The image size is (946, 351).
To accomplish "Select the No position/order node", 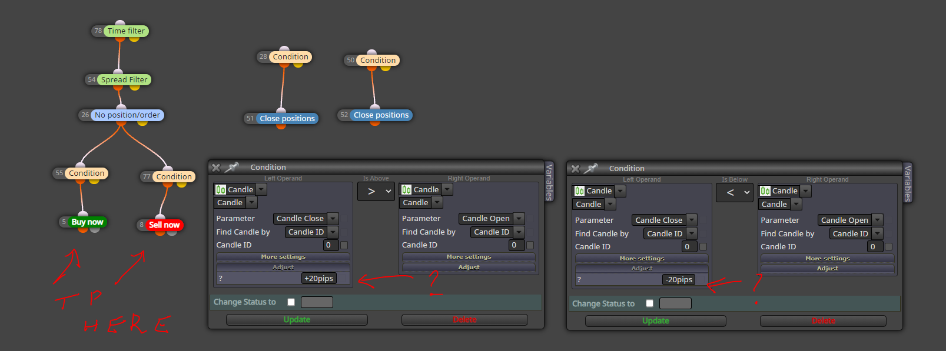I will (x=127, y=115).
